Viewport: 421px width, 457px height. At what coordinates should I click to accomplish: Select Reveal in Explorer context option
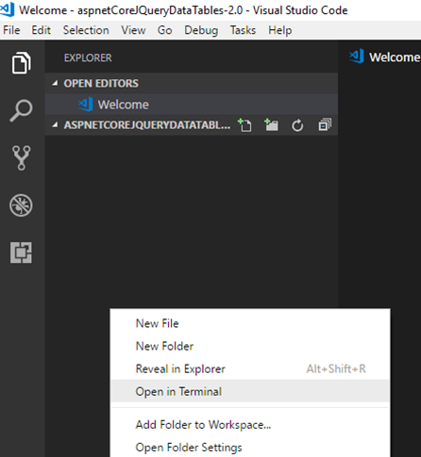pyautogui.click(x=250, y=368)
